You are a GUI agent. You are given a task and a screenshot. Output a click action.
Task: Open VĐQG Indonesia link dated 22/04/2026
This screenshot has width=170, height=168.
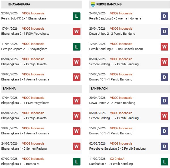click(x=33, y=13)
